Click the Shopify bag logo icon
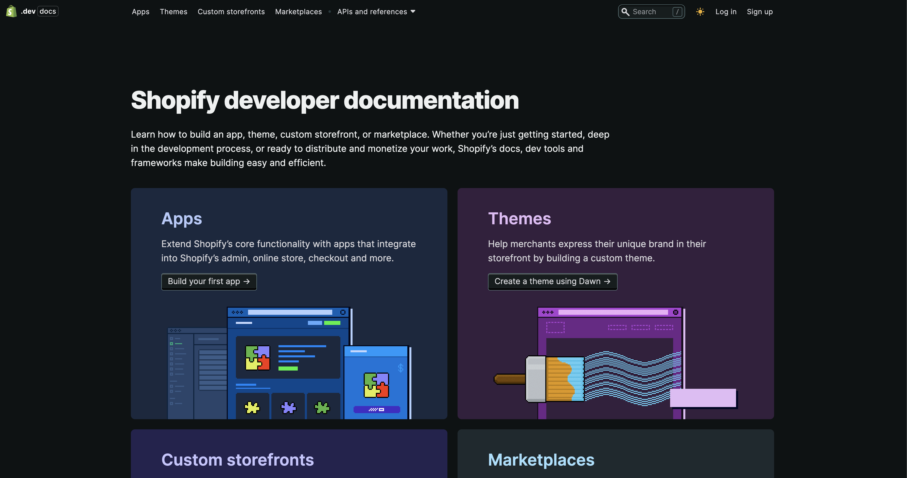The height and width of the screenshot is (478, 907). click(x=11, y=11)
